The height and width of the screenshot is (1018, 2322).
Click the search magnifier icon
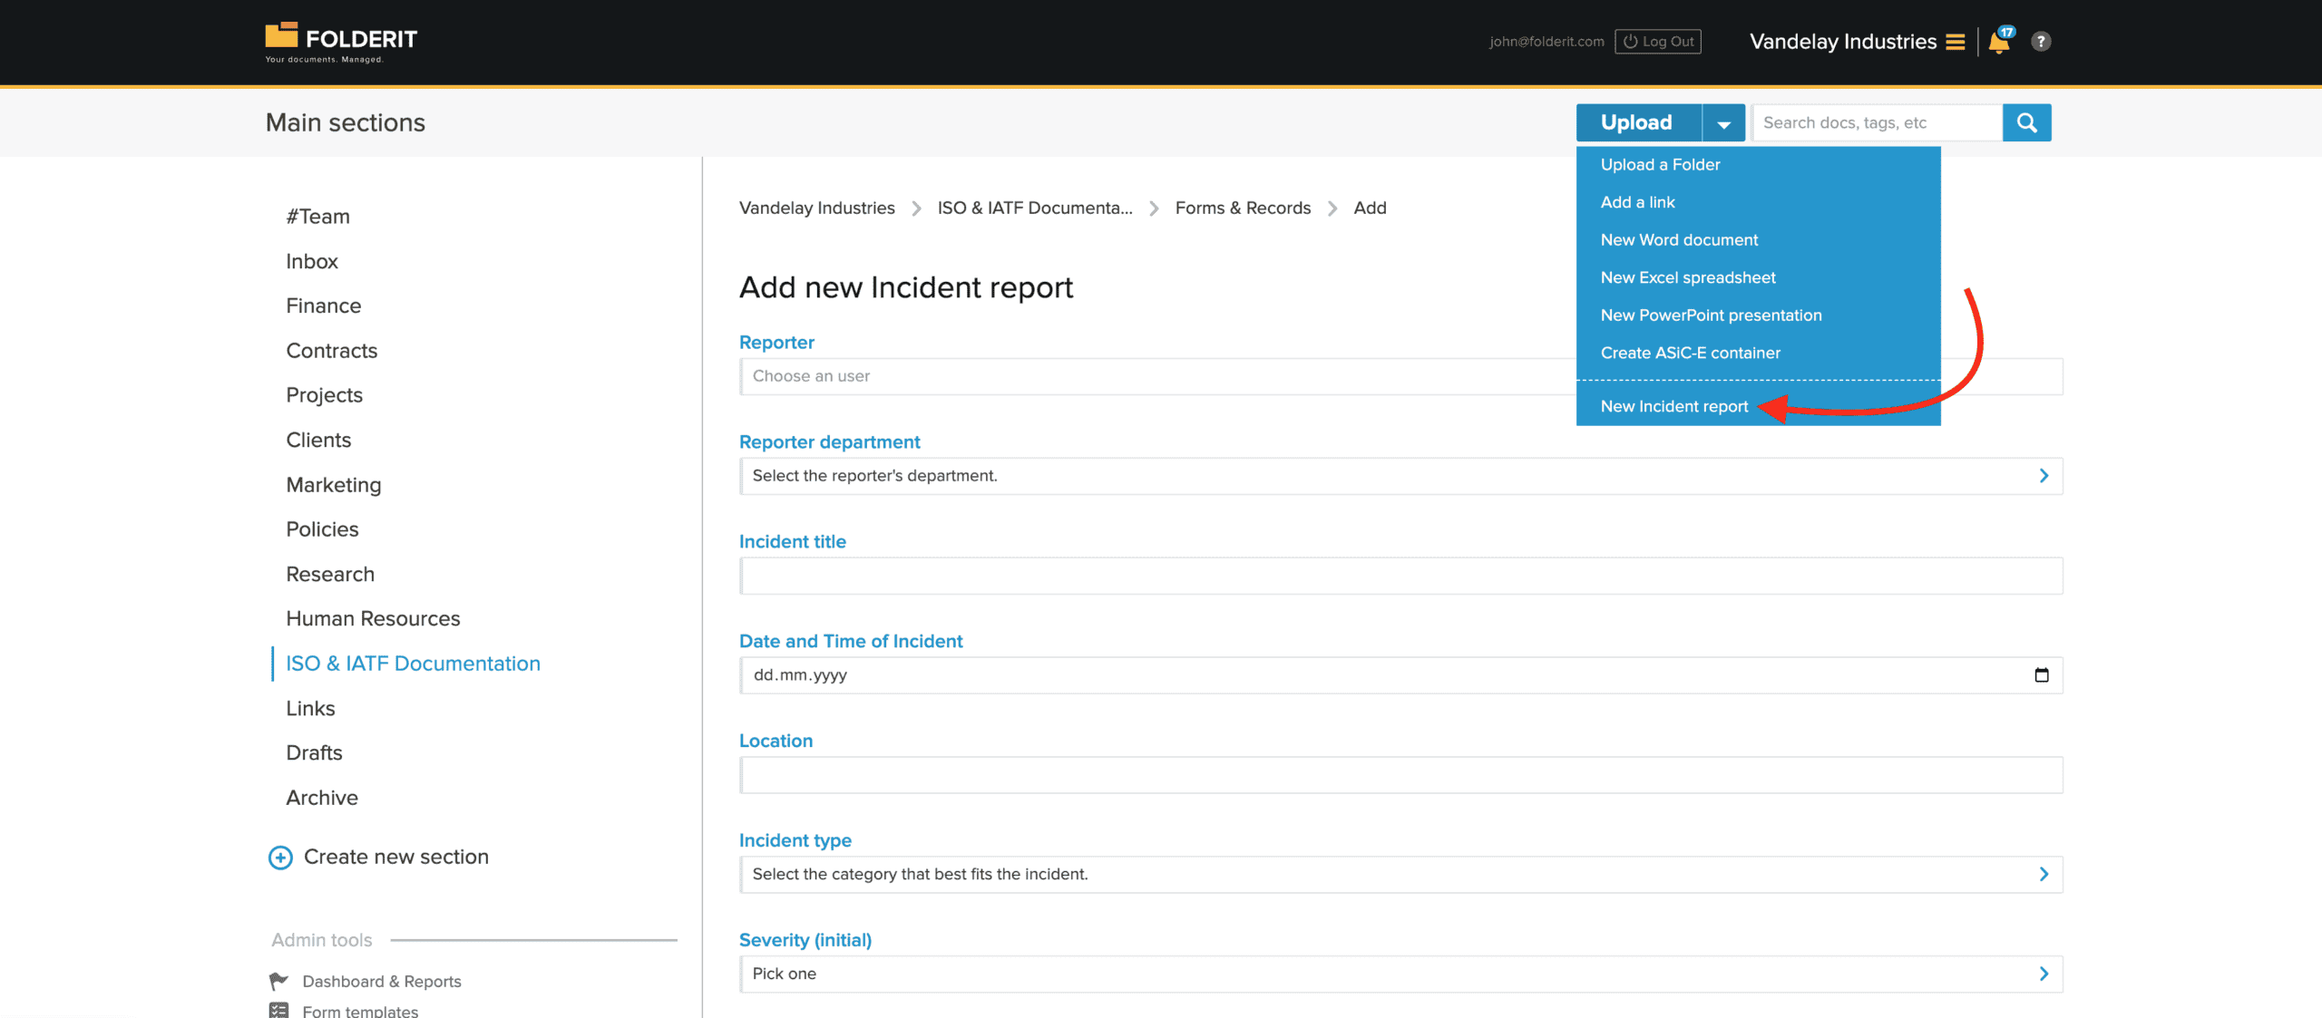coord(2026,121)
